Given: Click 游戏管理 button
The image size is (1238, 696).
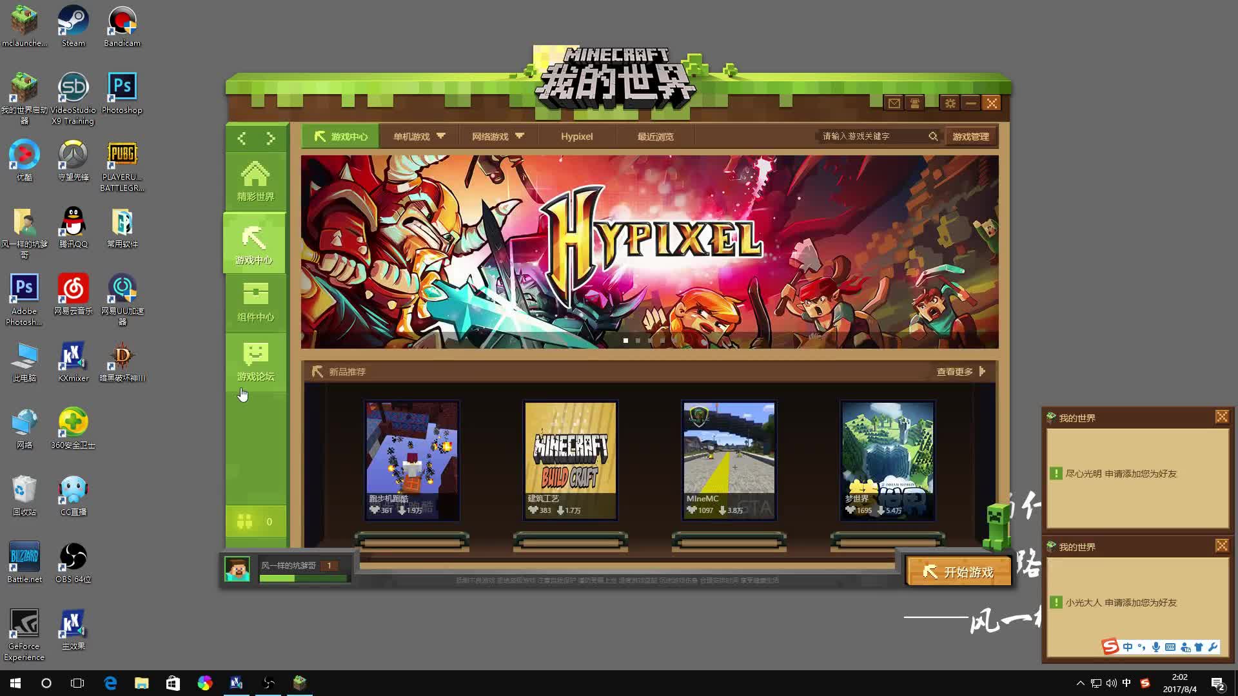Looking at the screenshot, I should point(970,137).
